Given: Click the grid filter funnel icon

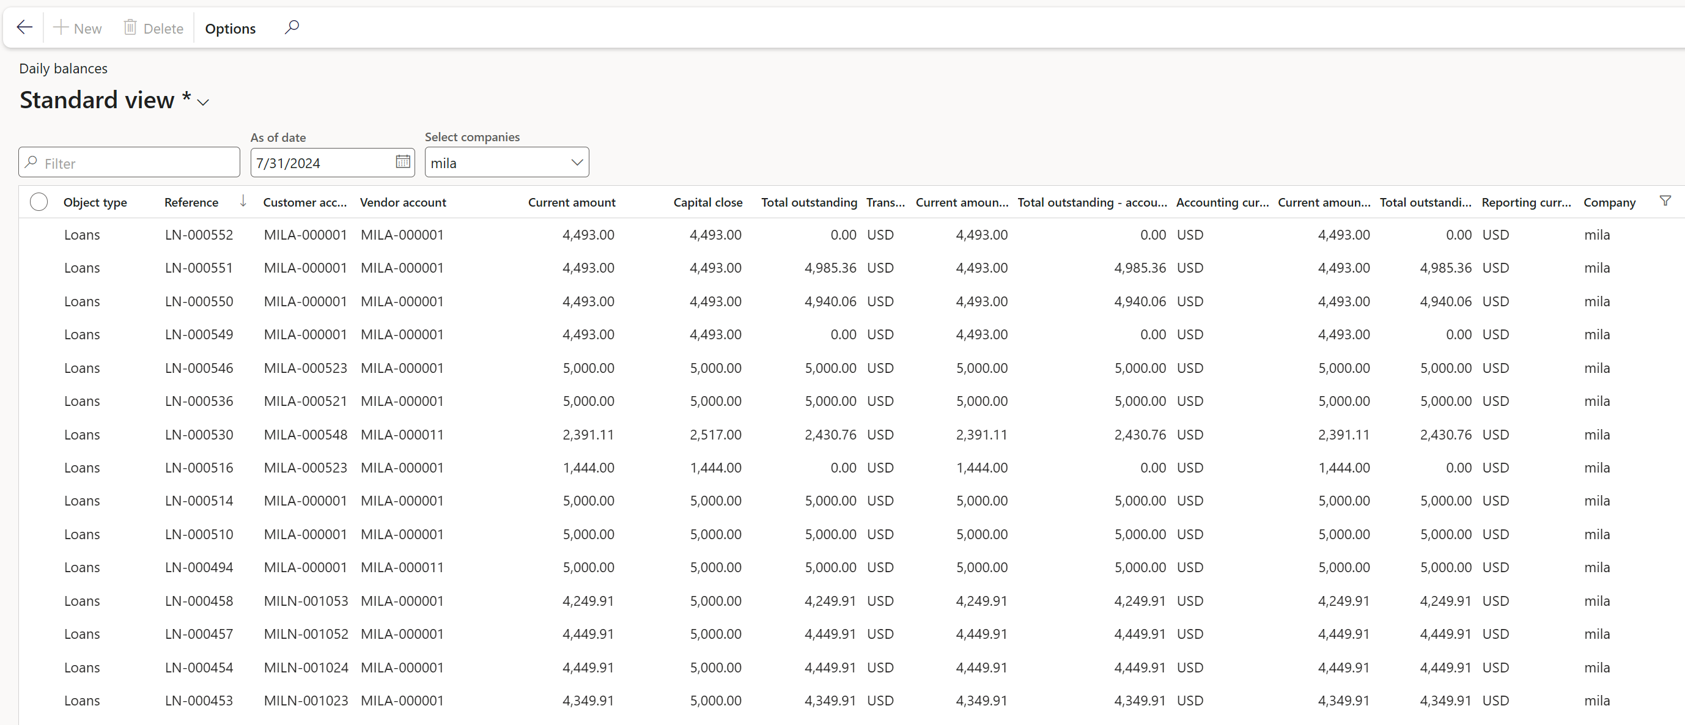Looking at the screenshot, I should click(x=1665, y=201).
